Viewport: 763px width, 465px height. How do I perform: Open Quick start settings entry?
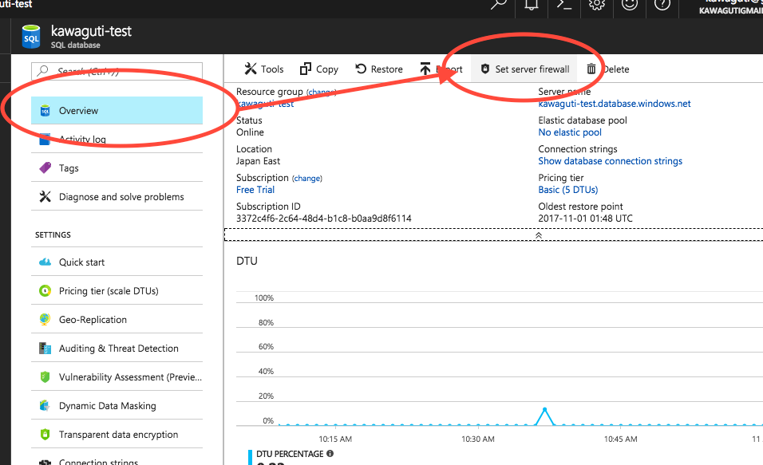coord(117,262)
